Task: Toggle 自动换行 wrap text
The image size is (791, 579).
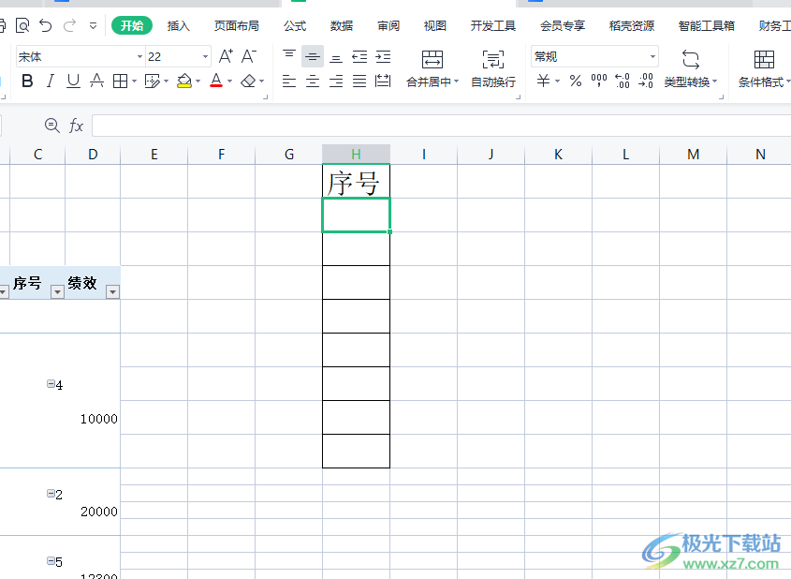Action: click(493, 68)
